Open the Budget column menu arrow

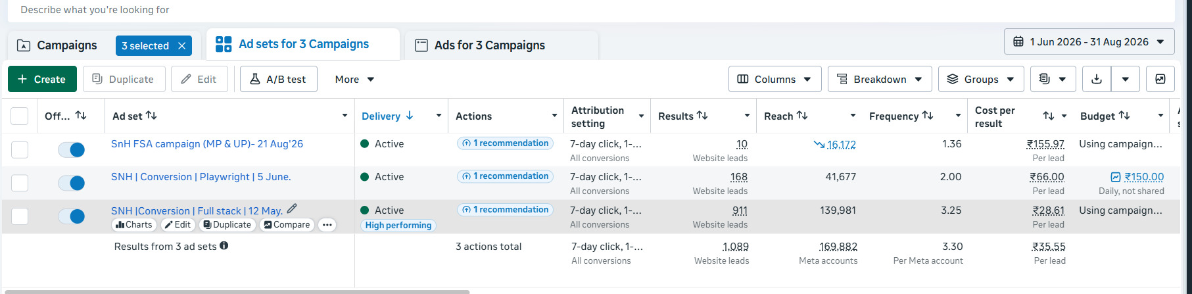coord(1160,116)
